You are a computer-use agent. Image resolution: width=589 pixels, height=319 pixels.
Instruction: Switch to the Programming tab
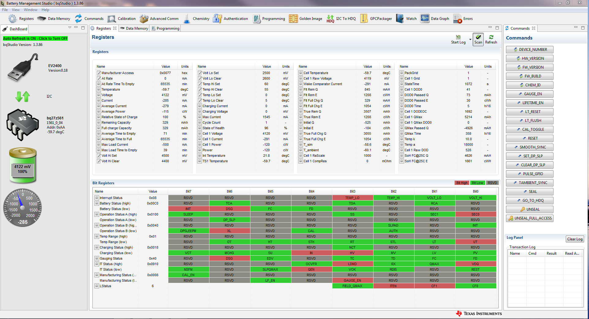pyautogui.click(x=165, y=28)
